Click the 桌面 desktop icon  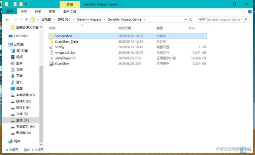point(13,89)
